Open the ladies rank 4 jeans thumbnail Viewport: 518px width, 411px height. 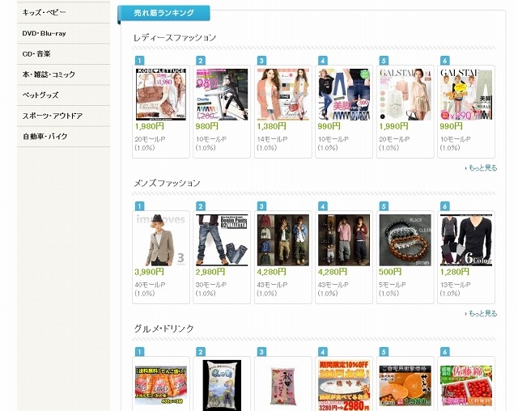click(x=344, y=95)
